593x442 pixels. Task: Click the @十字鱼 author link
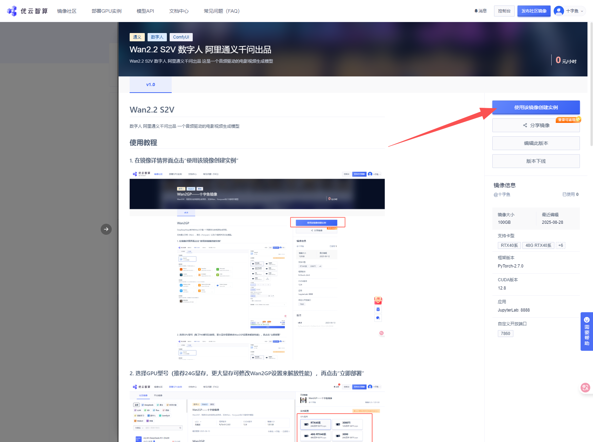pos(502,194)
